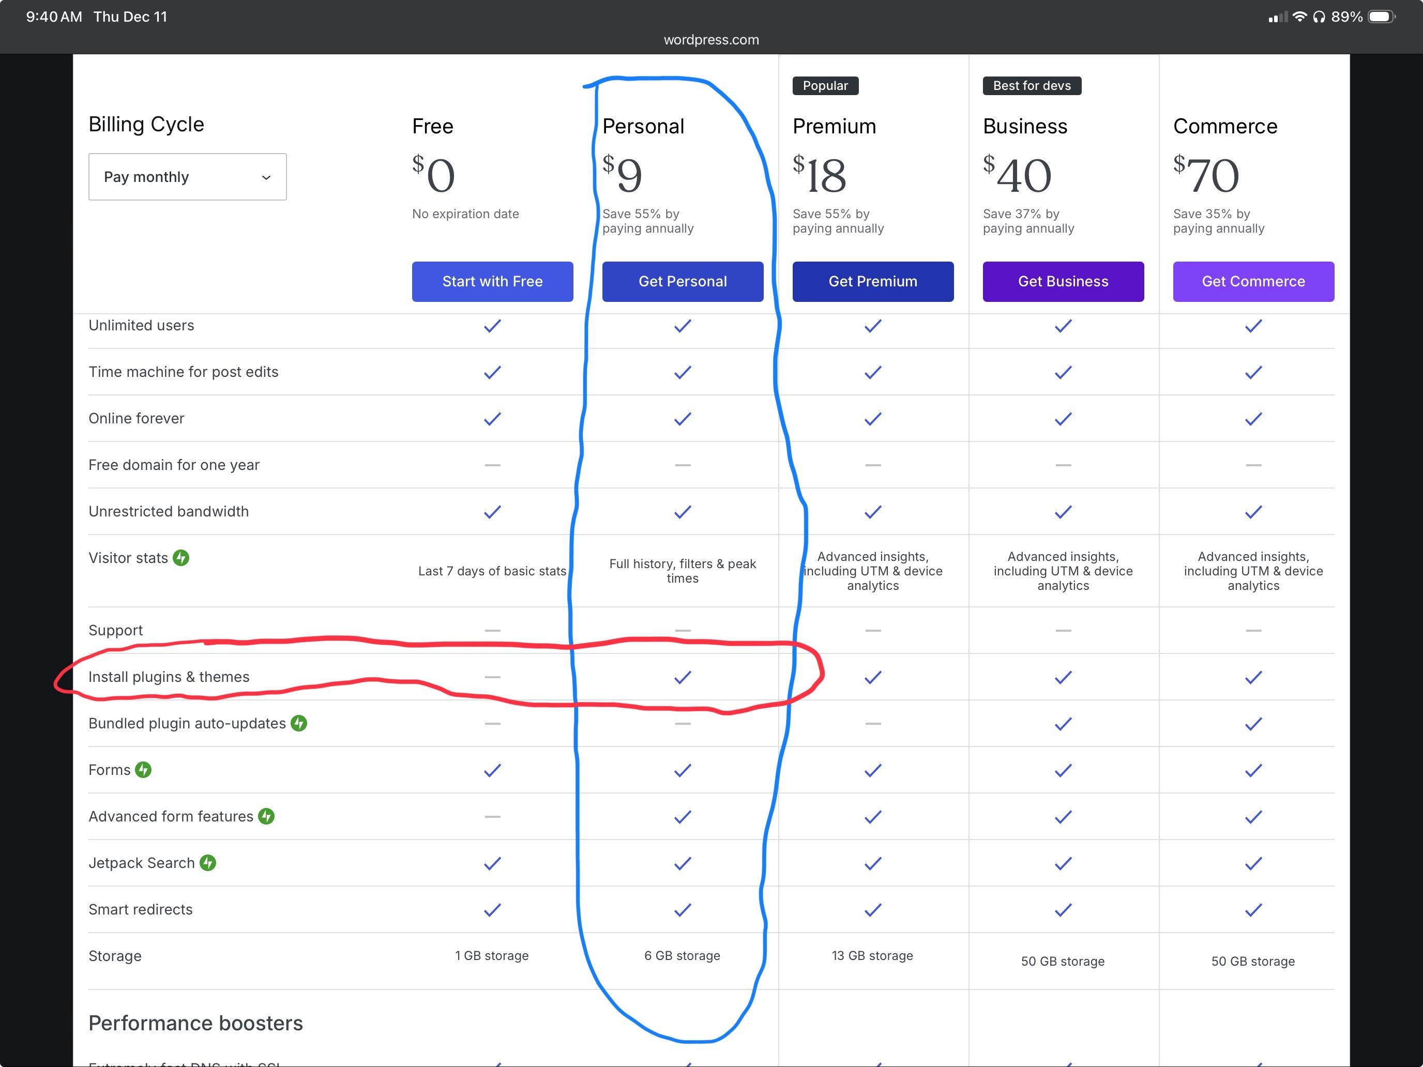
Task: Click Personal checkmark for Install plugins & themes
Action: tap(683, 677)
